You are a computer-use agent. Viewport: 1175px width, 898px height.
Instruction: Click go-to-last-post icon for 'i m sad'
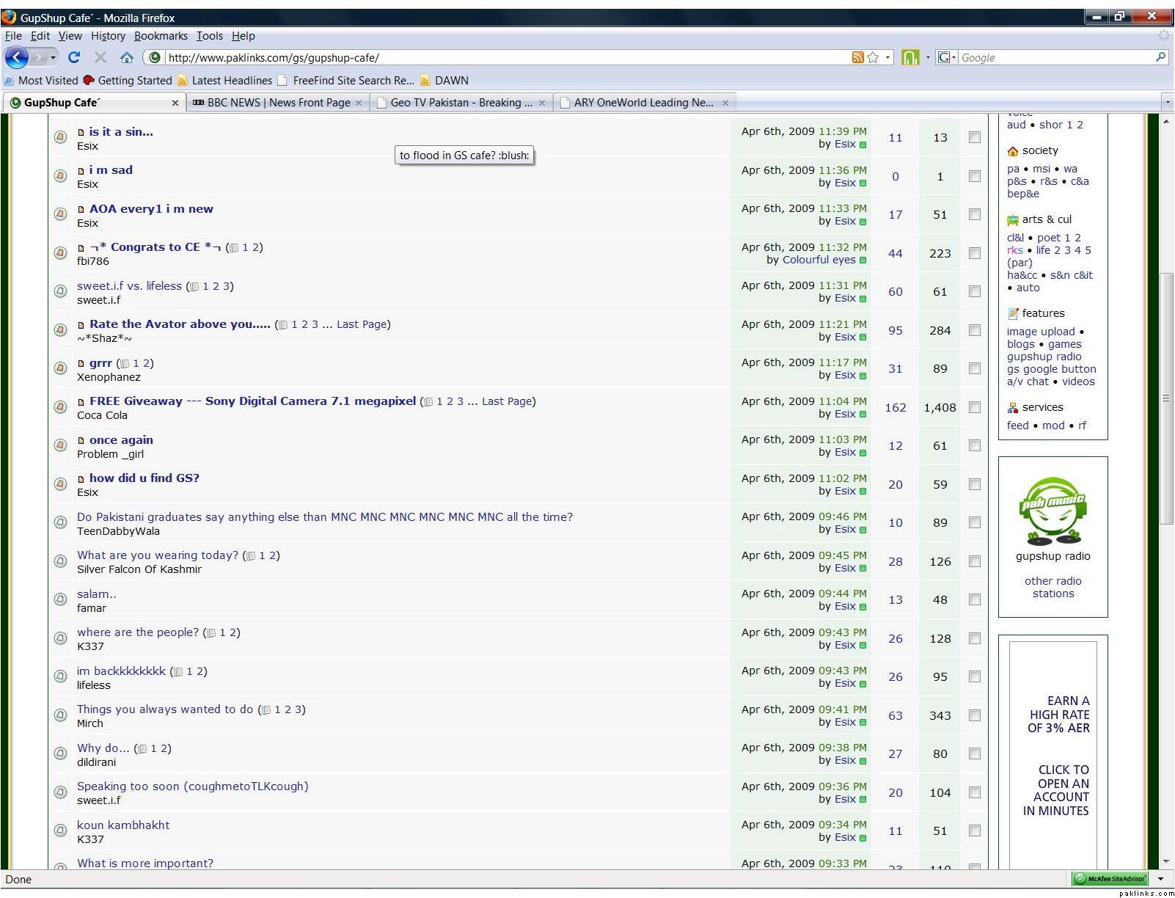coord(863,183)
